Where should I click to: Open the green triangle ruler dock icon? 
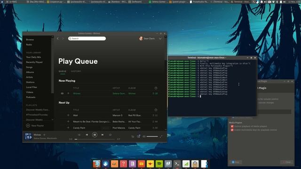(x=186, y=164)
